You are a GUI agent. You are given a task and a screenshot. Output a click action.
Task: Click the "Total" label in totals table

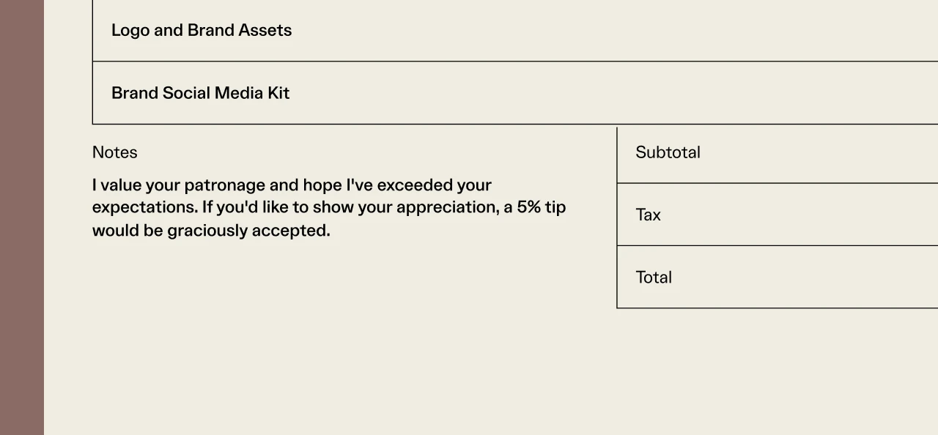pos(654,278)
